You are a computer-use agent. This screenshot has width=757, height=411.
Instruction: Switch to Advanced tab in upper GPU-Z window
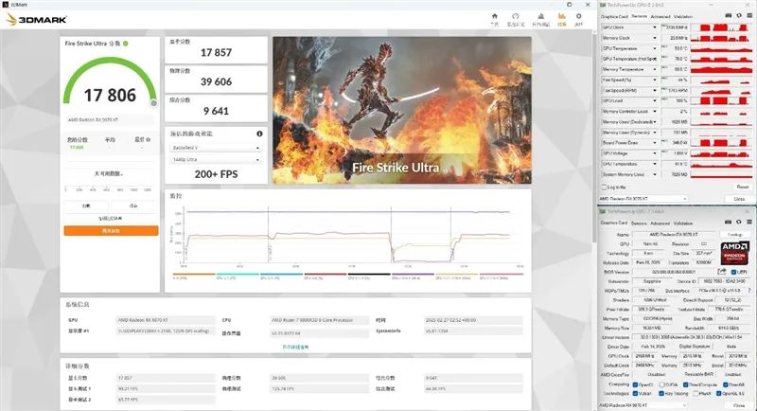660,16
